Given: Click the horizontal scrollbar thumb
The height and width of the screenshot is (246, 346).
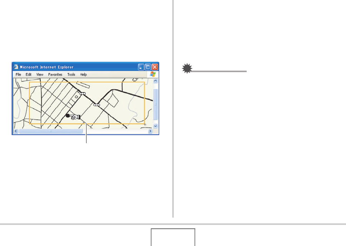Looking at the screenshot, I should pos(51,131).
